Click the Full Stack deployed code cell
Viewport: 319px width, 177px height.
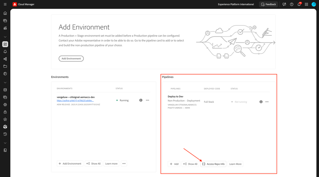click(209, 102)
